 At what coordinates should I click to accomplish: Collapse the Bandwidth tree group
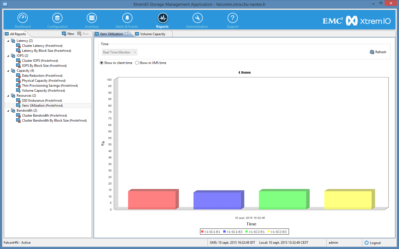pyautogui.click(x=8, y=111)
